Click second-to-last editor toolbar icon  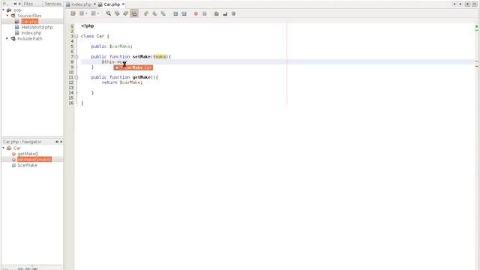coord(225,13)
